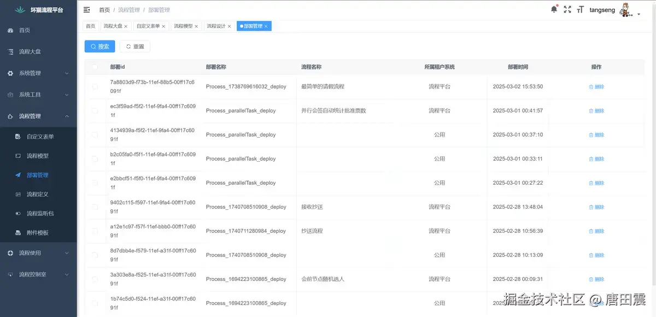
Task: Close the 流程设计 tab
Action: click(x=229, y=26)
